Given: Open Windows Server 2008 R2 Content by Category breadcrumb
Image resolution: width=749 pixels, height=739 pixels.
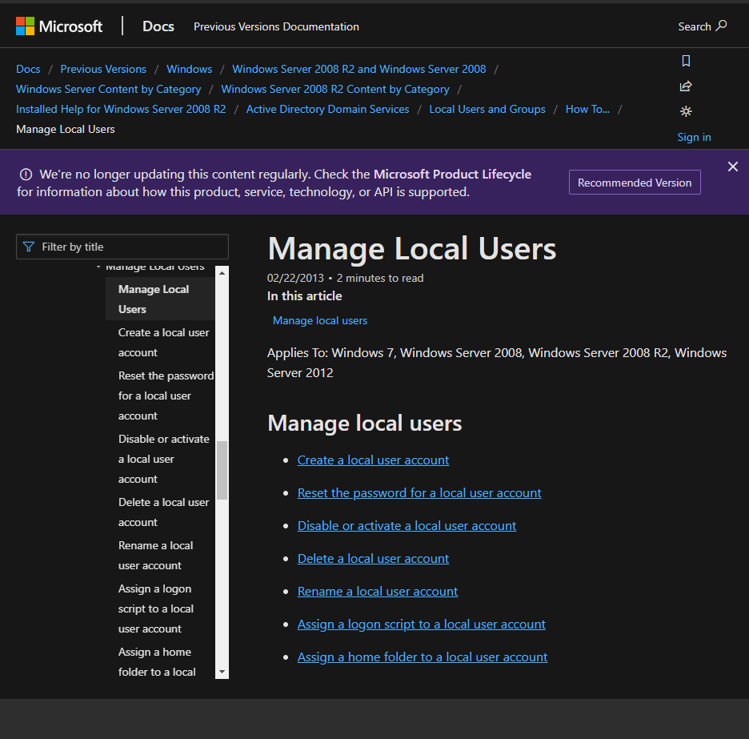Looking at the screenshot, I should click(334, 90).
